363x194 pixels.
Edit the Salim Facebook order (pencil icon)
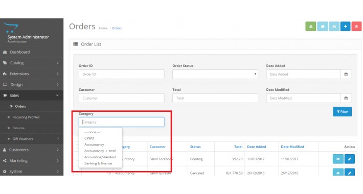(350, 159)
